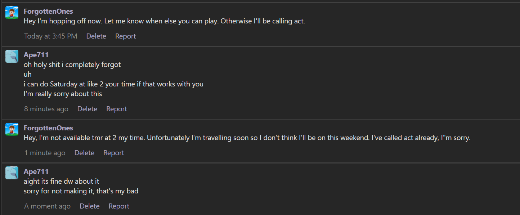The height and width of the screenshot is (215, 520).
Task: Open ForgottenOnes username above "hopping off now" message
Action: coord(48,12)
